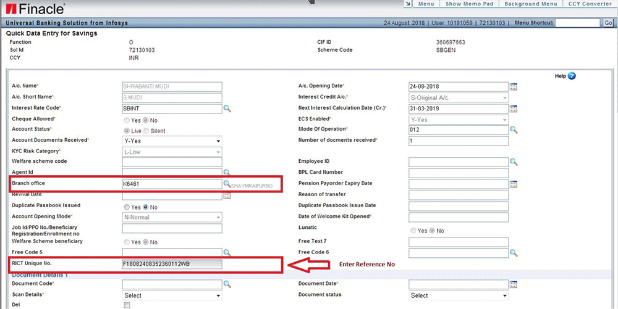Open Branch office search lookup icon

[x=227, y=184]
